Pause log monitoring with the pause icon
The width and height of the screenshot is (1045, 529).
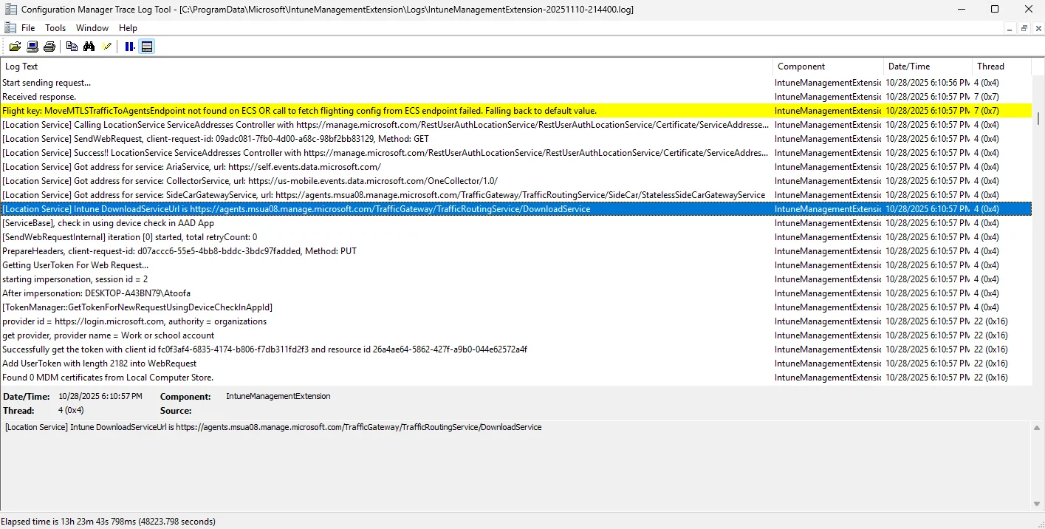(129, 47)
